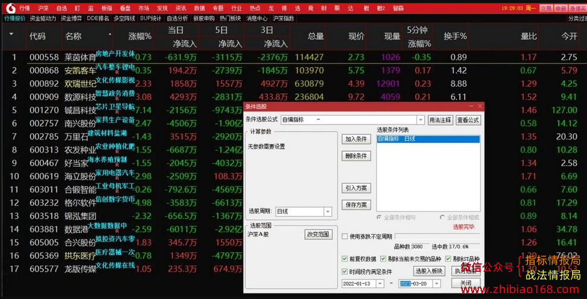587x299 pixels.
Task: Expand the 条件选股公式 combo box
Action: [x=421, y=120]
